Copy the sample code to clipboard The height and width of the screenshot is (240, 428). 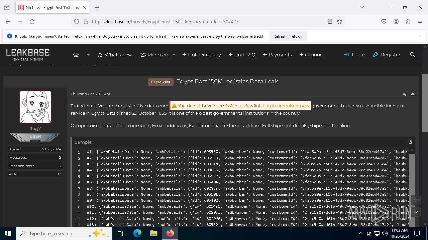(410, 142)
